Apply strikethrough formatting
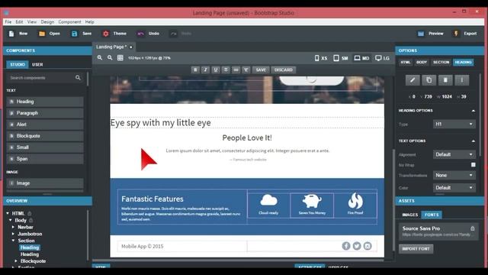Viewport: 488px width, 275px height. 226,70
